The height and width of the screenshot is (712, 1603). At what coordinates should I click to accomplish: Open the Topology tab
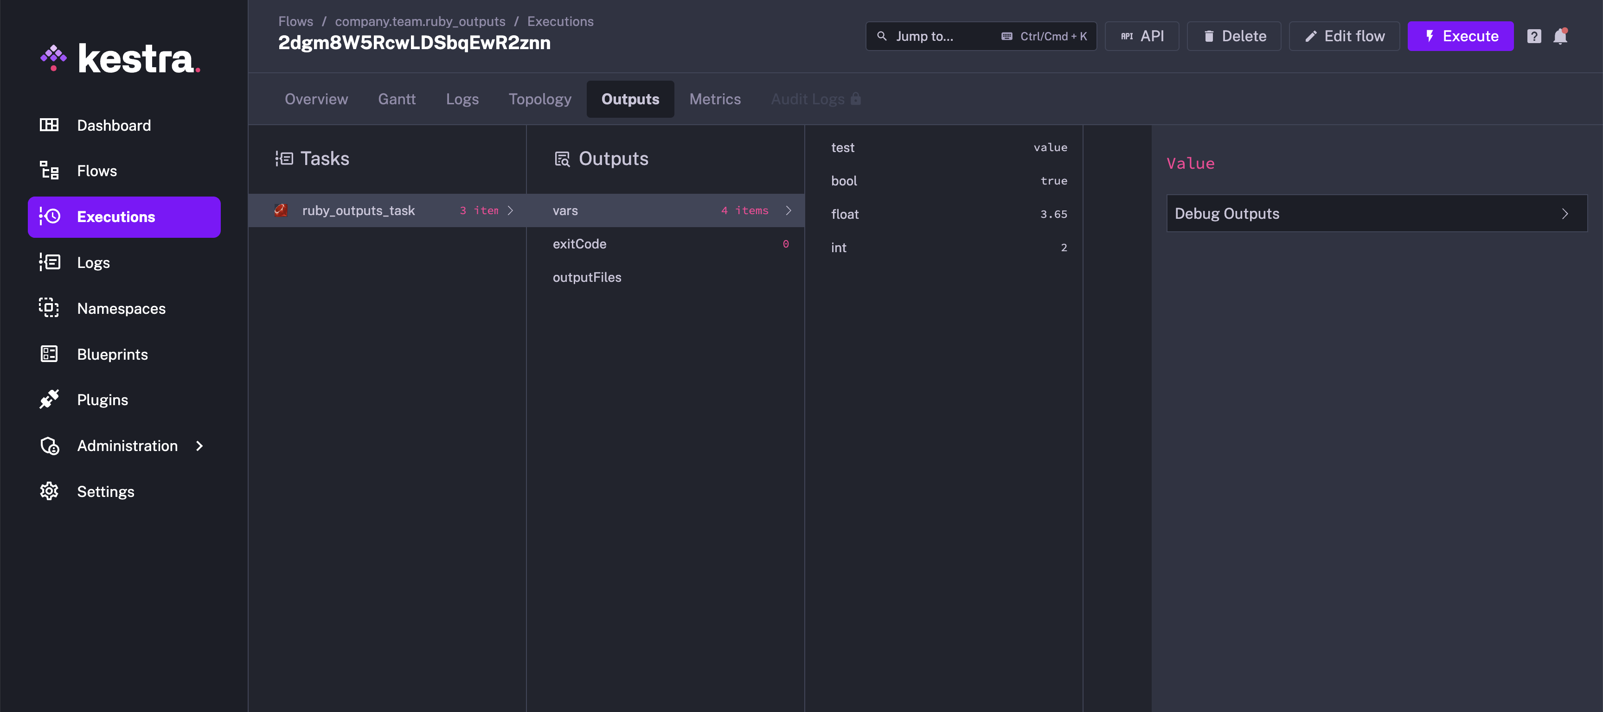pyautogui.click(x=539, y=99)
